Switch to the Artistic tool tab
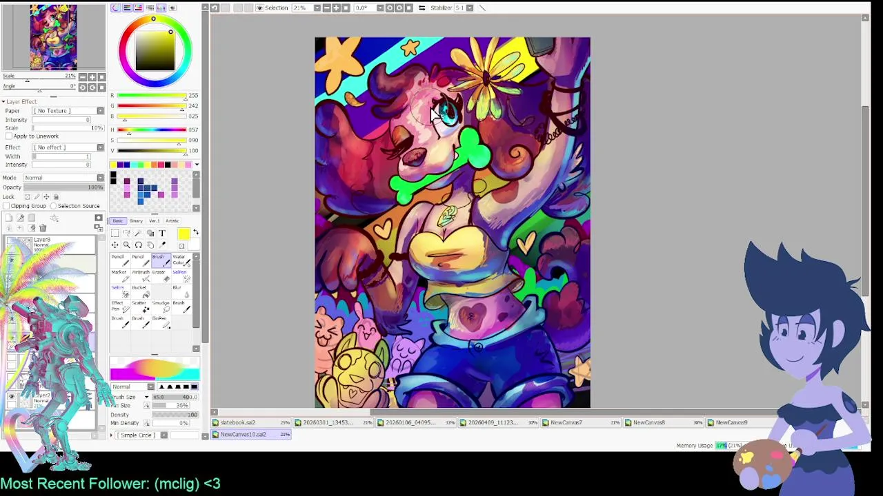Screen dimensions: 883x496 coord(172,221)
